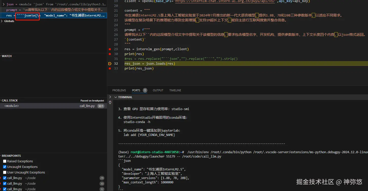
Task: Click the line 29 badge in Breakpoints list
Action: (x=102, y=178)
